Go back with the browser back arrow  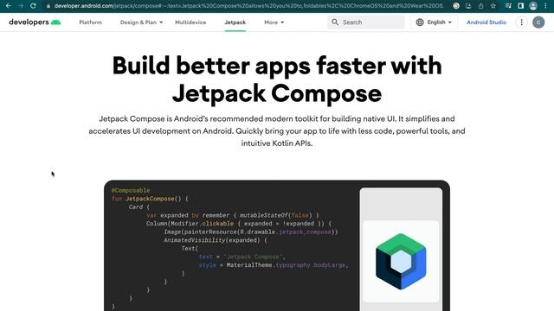pyautogui.click(x=8, y=6)
